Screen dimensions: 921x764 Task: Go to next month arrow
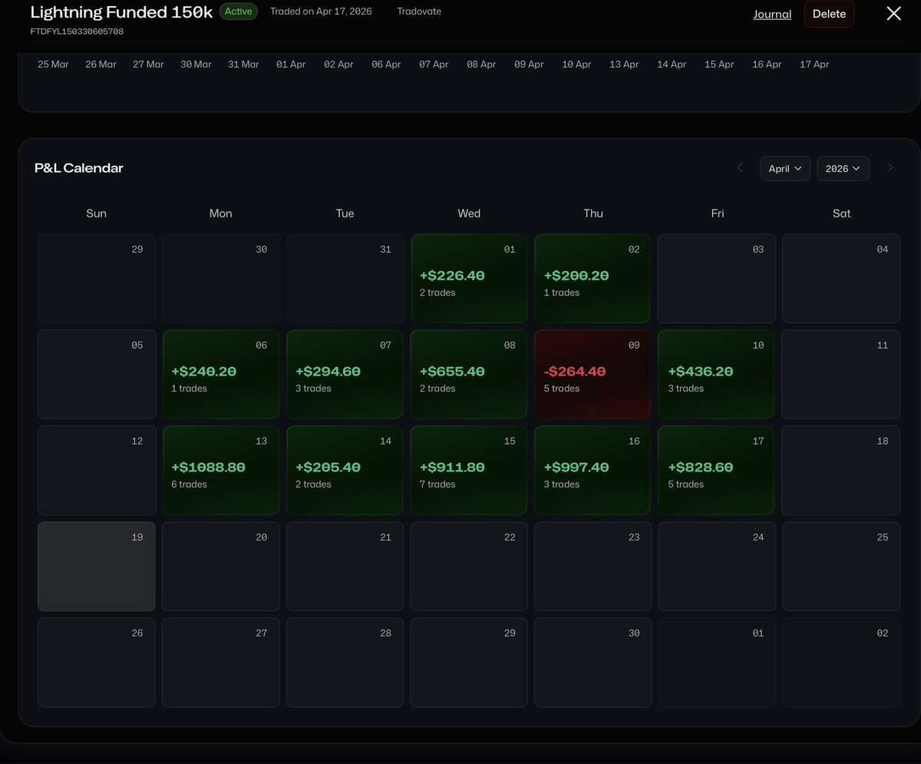click(x=890, y=167)
